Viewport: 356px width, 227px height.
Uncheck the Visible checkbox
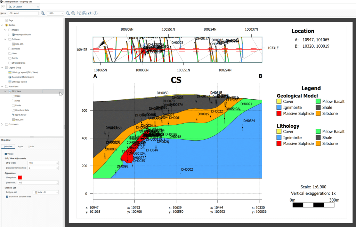click(6, 154)
